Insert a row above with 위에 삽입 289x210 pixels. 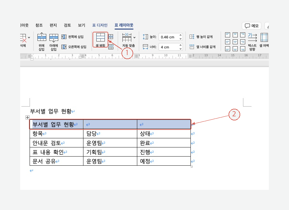[x=42, y=42]
